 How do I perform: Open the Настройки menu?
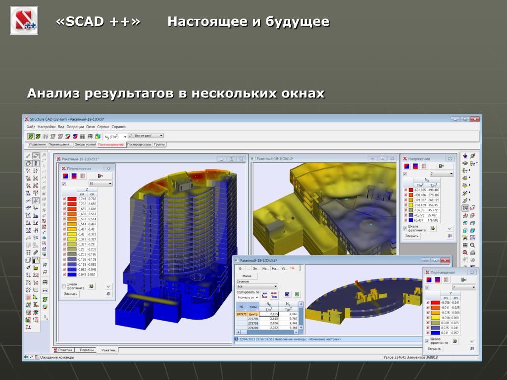pyautogui.click(x=47, y=127)
